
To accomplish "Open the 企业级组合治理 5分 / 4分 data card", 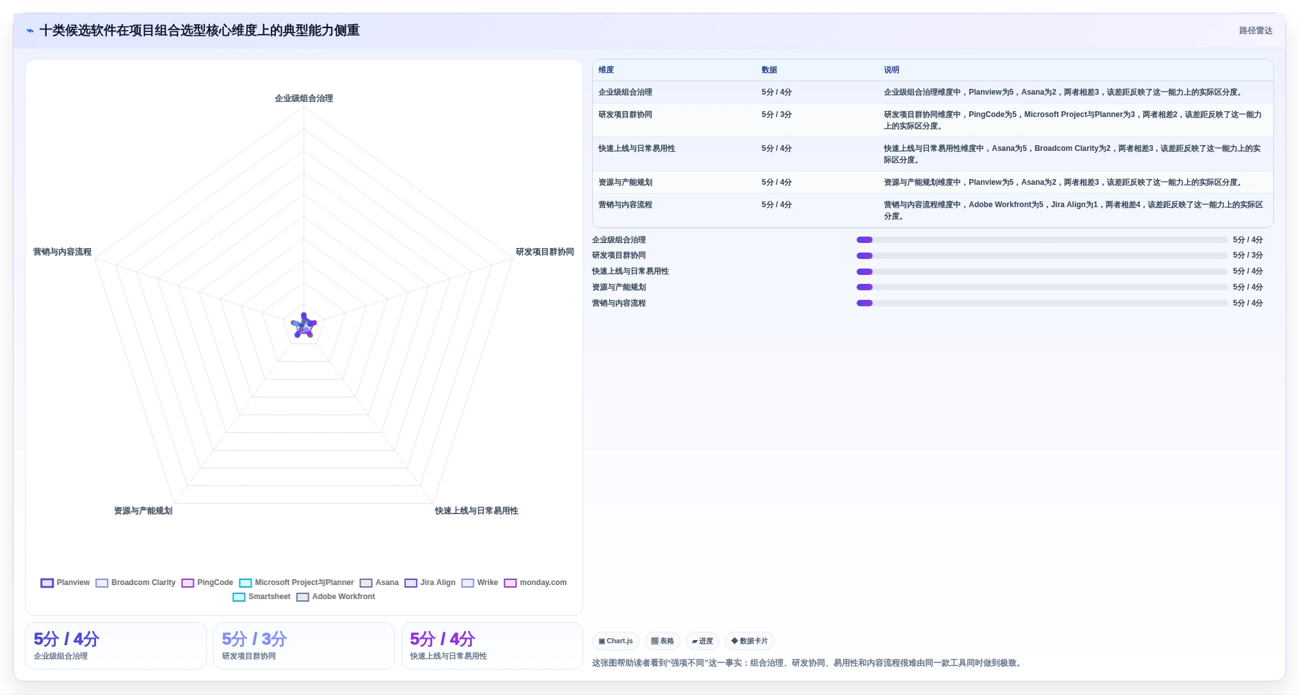I will click(116, 646).
